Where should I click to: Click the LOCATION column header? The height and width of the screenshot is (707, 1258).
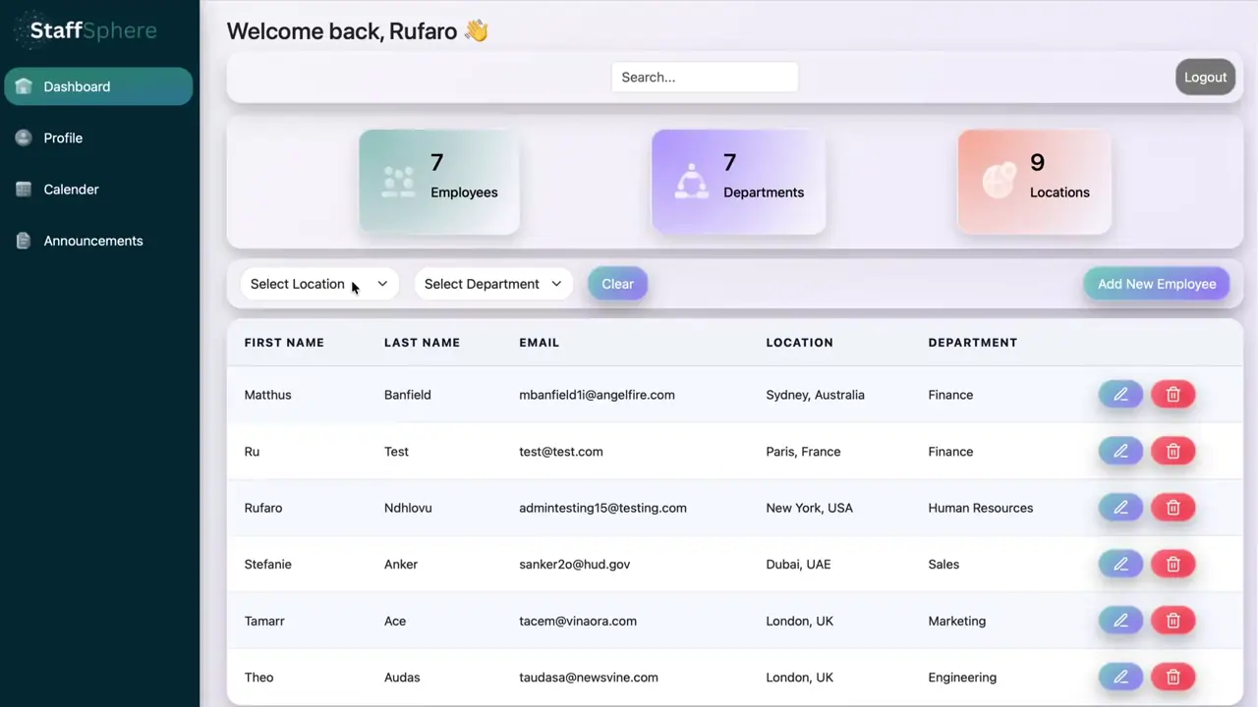click(799, 343)
